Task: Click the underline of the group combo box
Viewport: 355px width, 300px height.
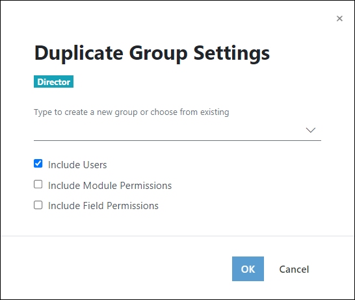Action: tap(177, 140)
